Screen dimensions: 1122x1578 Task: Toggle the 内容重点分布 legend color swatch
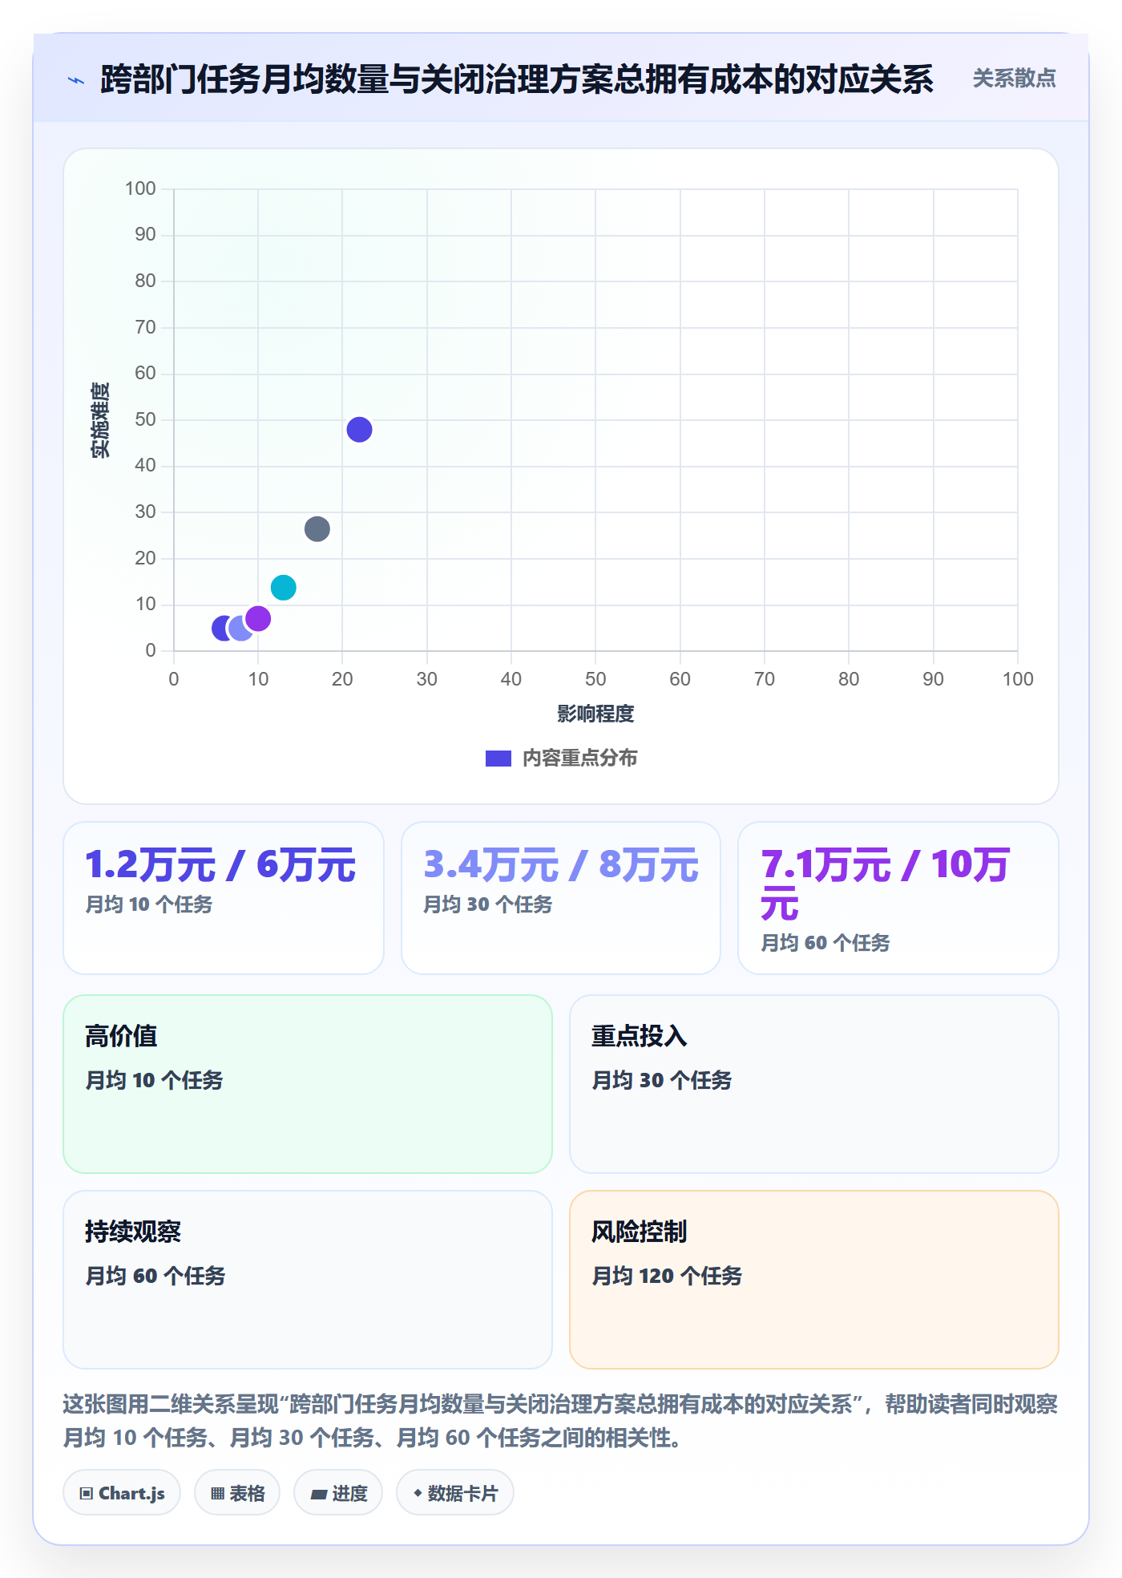(x=498, y=759)
